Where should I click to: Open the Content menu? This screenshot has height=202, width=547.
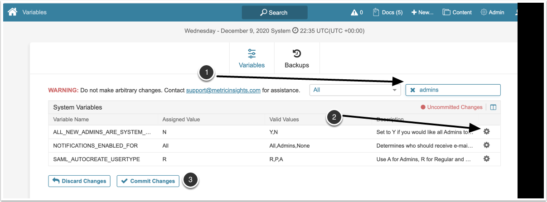[x=457, y=13]
